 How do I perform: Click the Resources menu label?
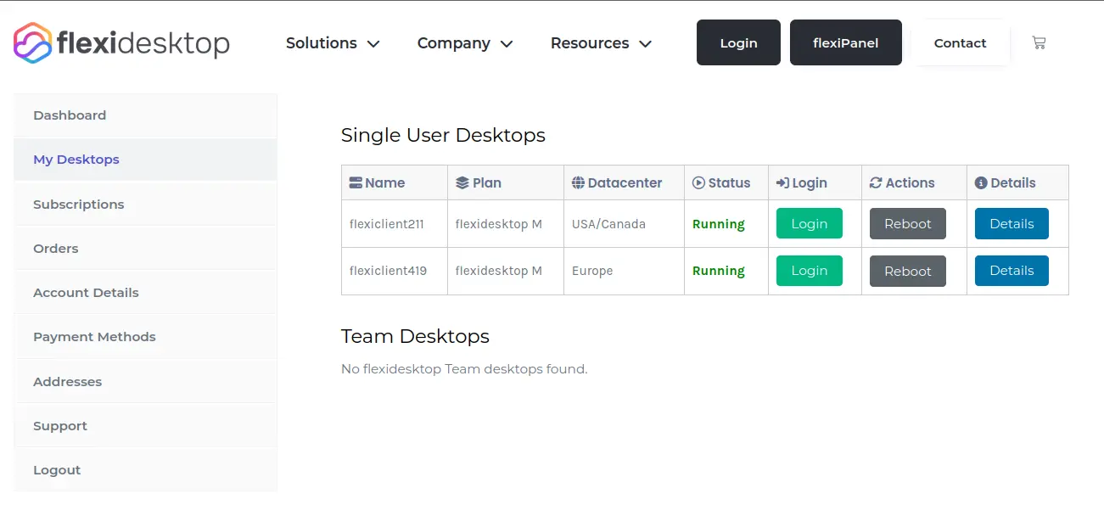coord(590,43)
